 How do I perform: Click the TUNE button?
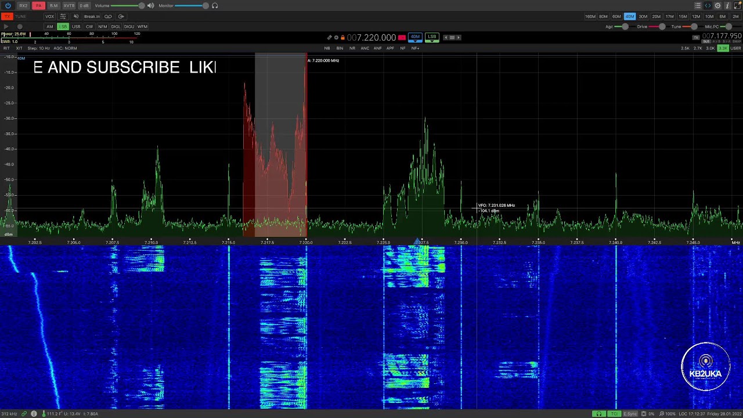[x=21, y=16]
